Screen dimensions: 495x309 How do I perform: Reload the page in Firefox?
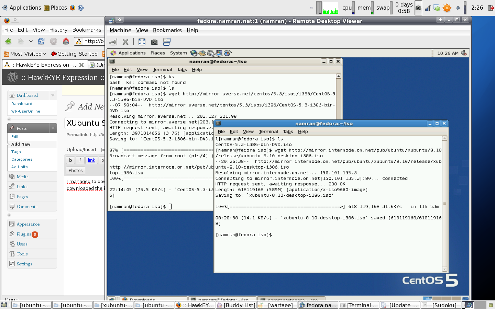41,41
